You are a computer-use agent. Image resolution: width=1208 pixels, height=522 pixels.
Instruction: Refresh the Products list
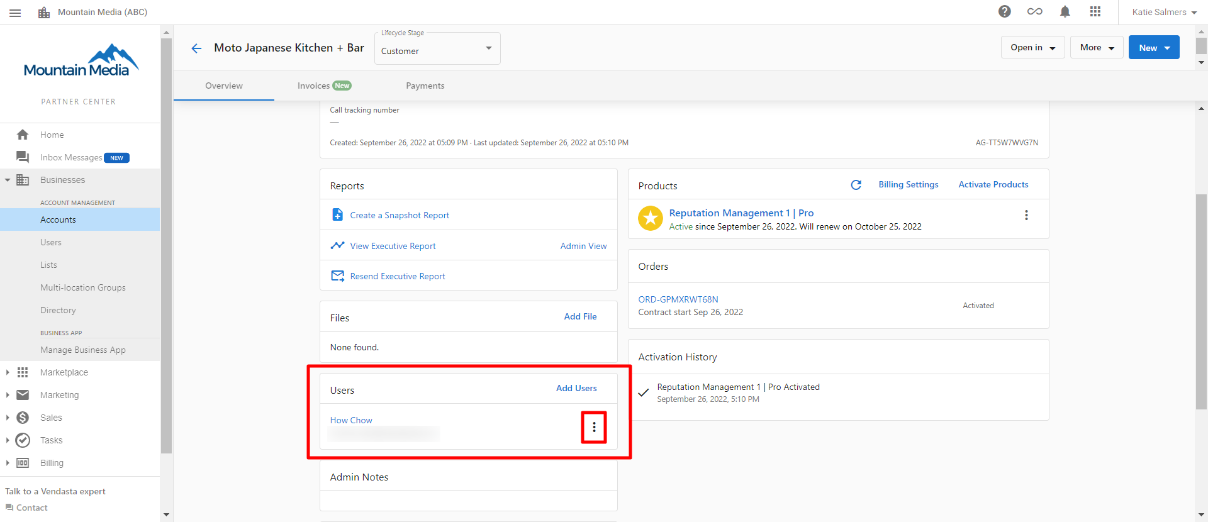point(856,185)
